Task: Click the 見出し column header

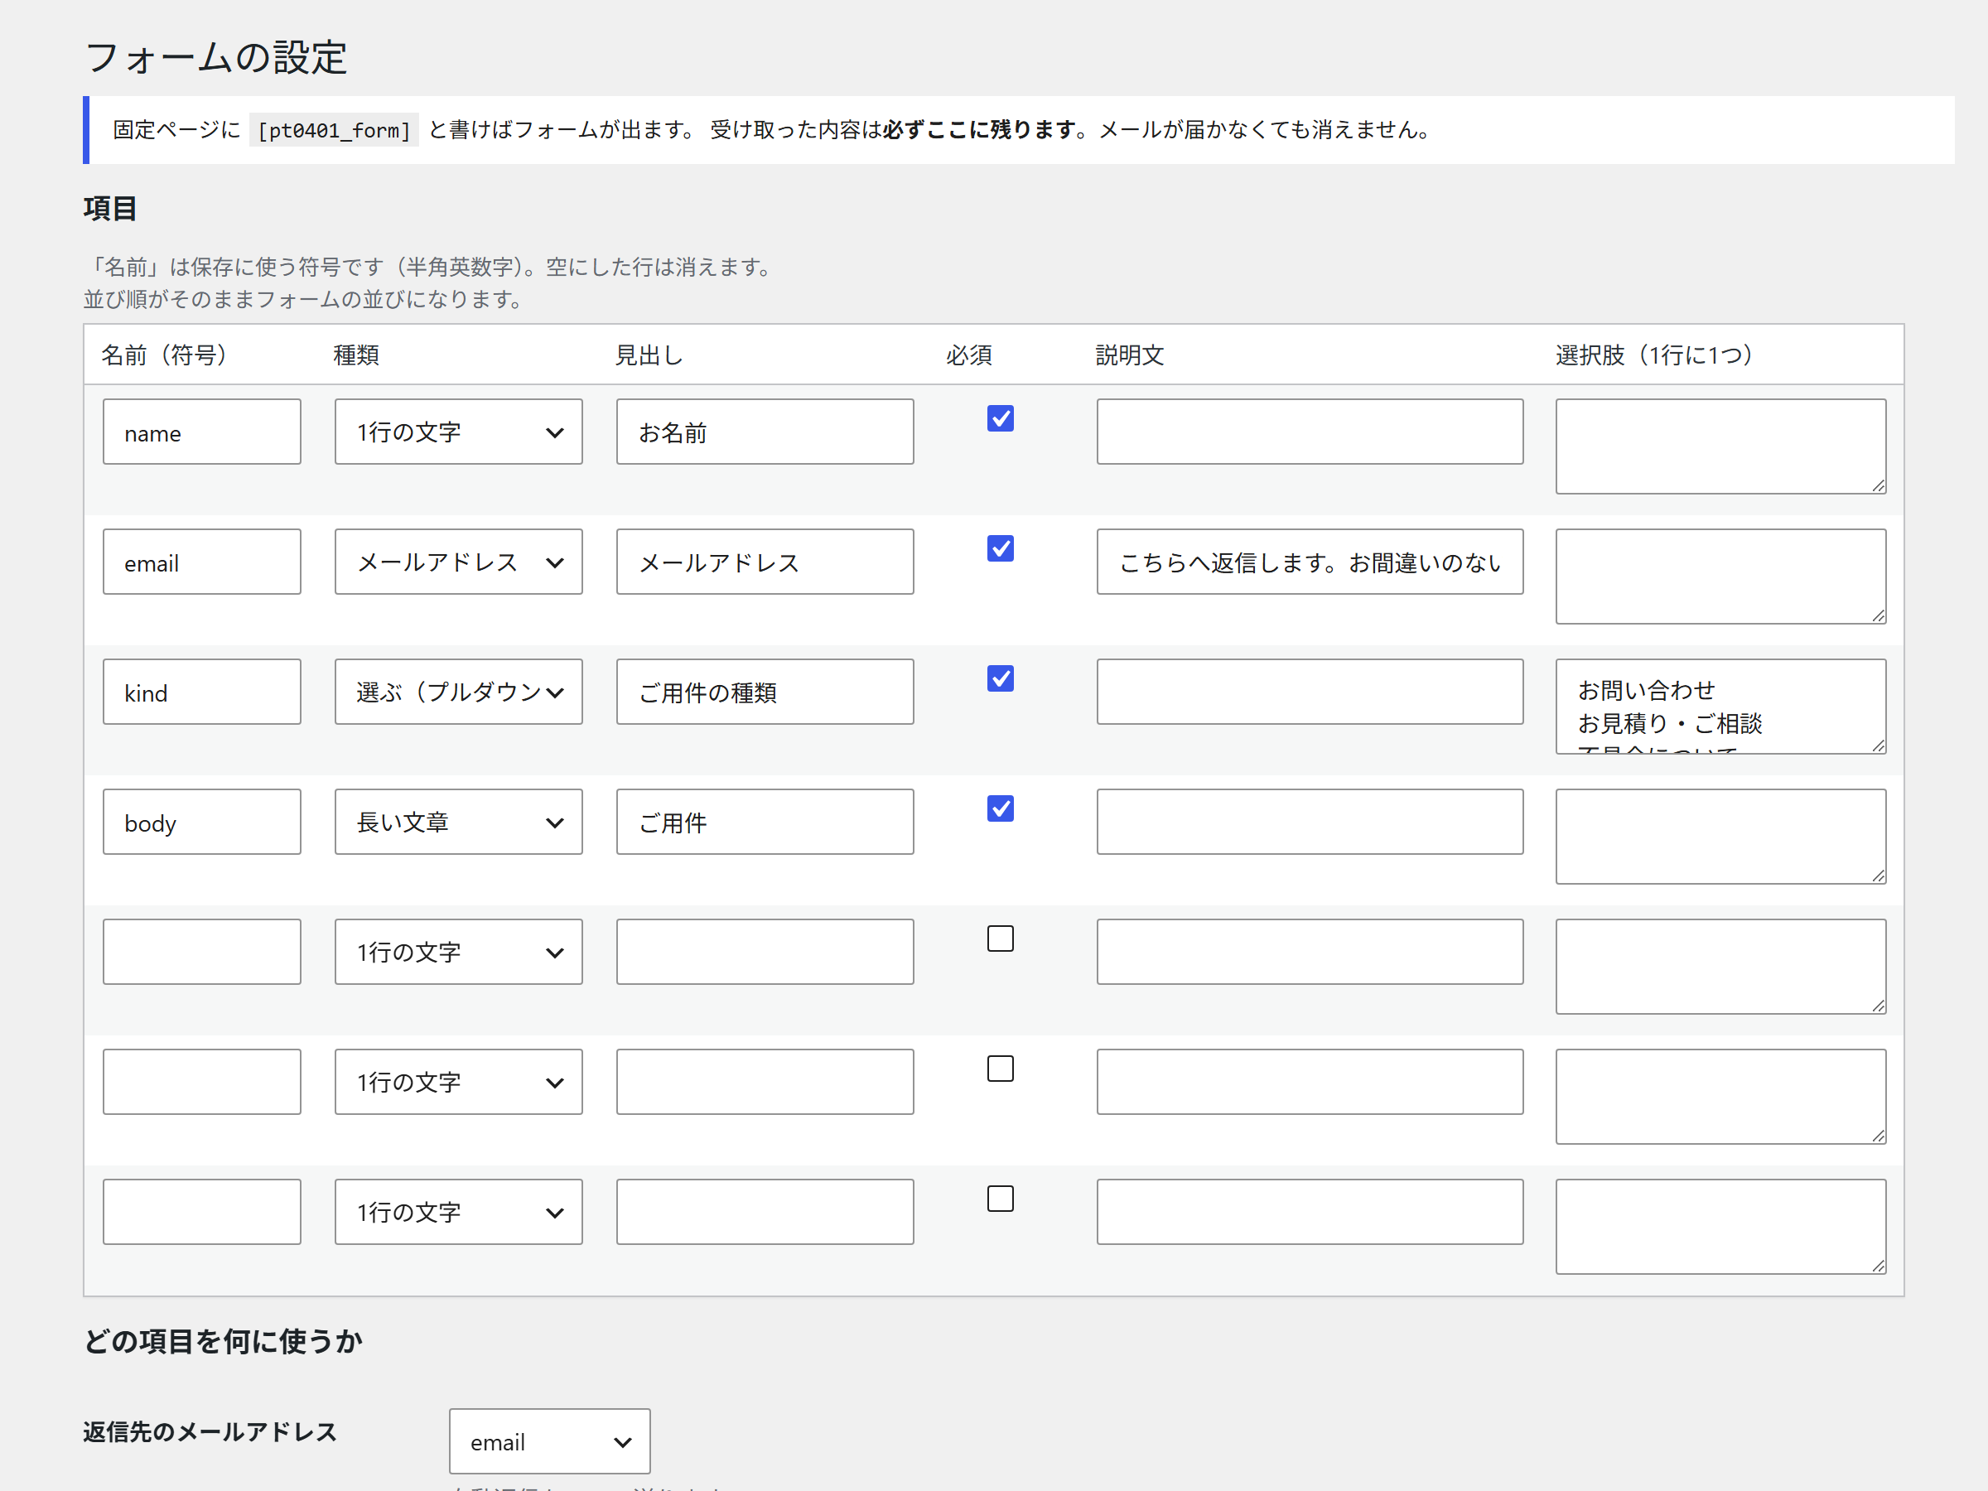Action: (649, 355)
